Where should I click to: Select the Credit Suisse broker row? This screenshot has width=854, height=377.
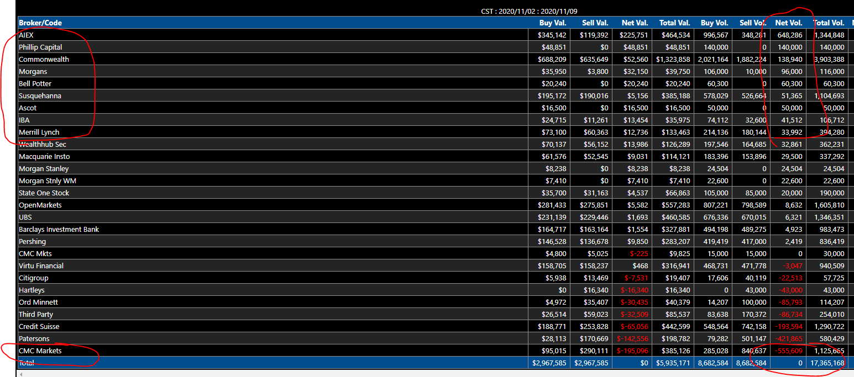coord(435,326)
